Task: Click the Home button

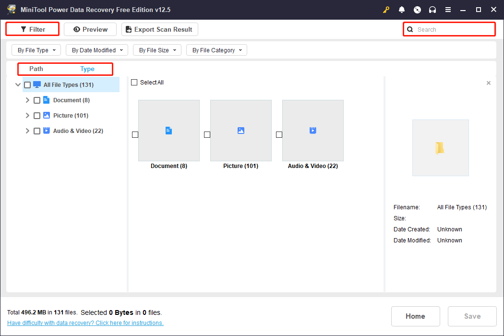Action: (415, 316)
